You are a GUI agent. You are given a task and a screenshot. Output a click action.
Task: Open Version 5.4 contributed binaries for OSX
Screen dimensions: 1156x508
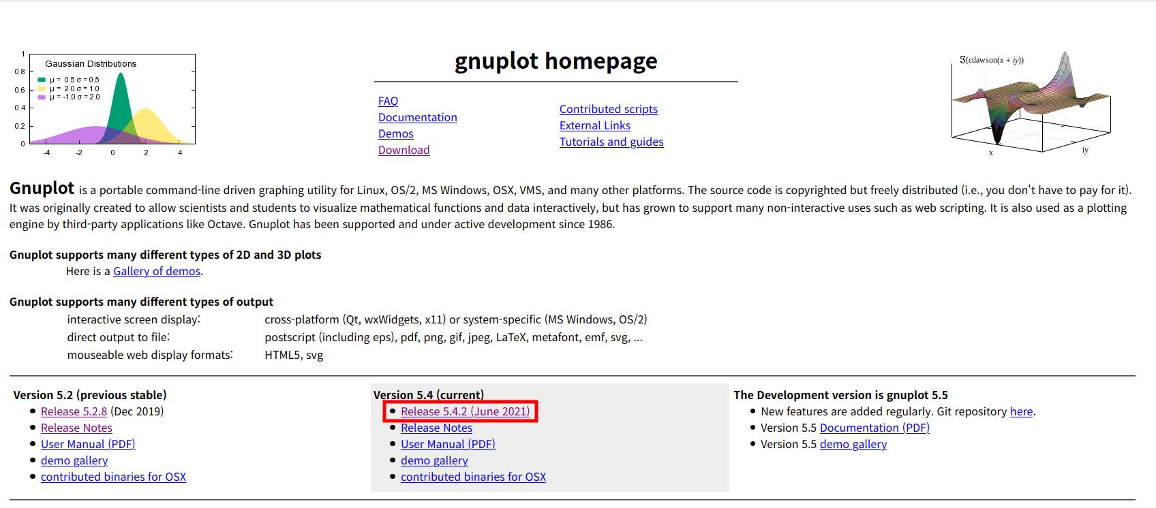pyautogui.click(x=473, y=477)
